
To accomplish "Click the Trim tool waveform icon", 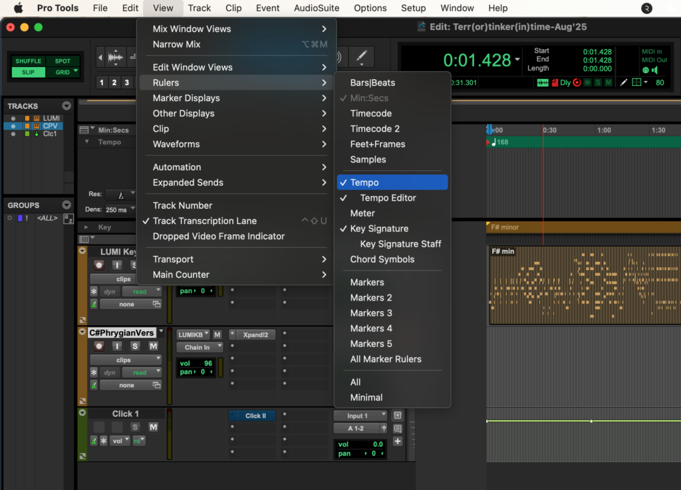I will 116,58.
